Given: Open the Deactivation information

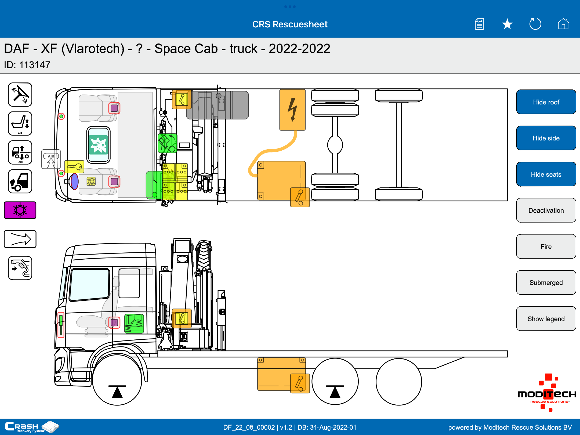Looking at the screenshot, I should click(x=546, y=210).
